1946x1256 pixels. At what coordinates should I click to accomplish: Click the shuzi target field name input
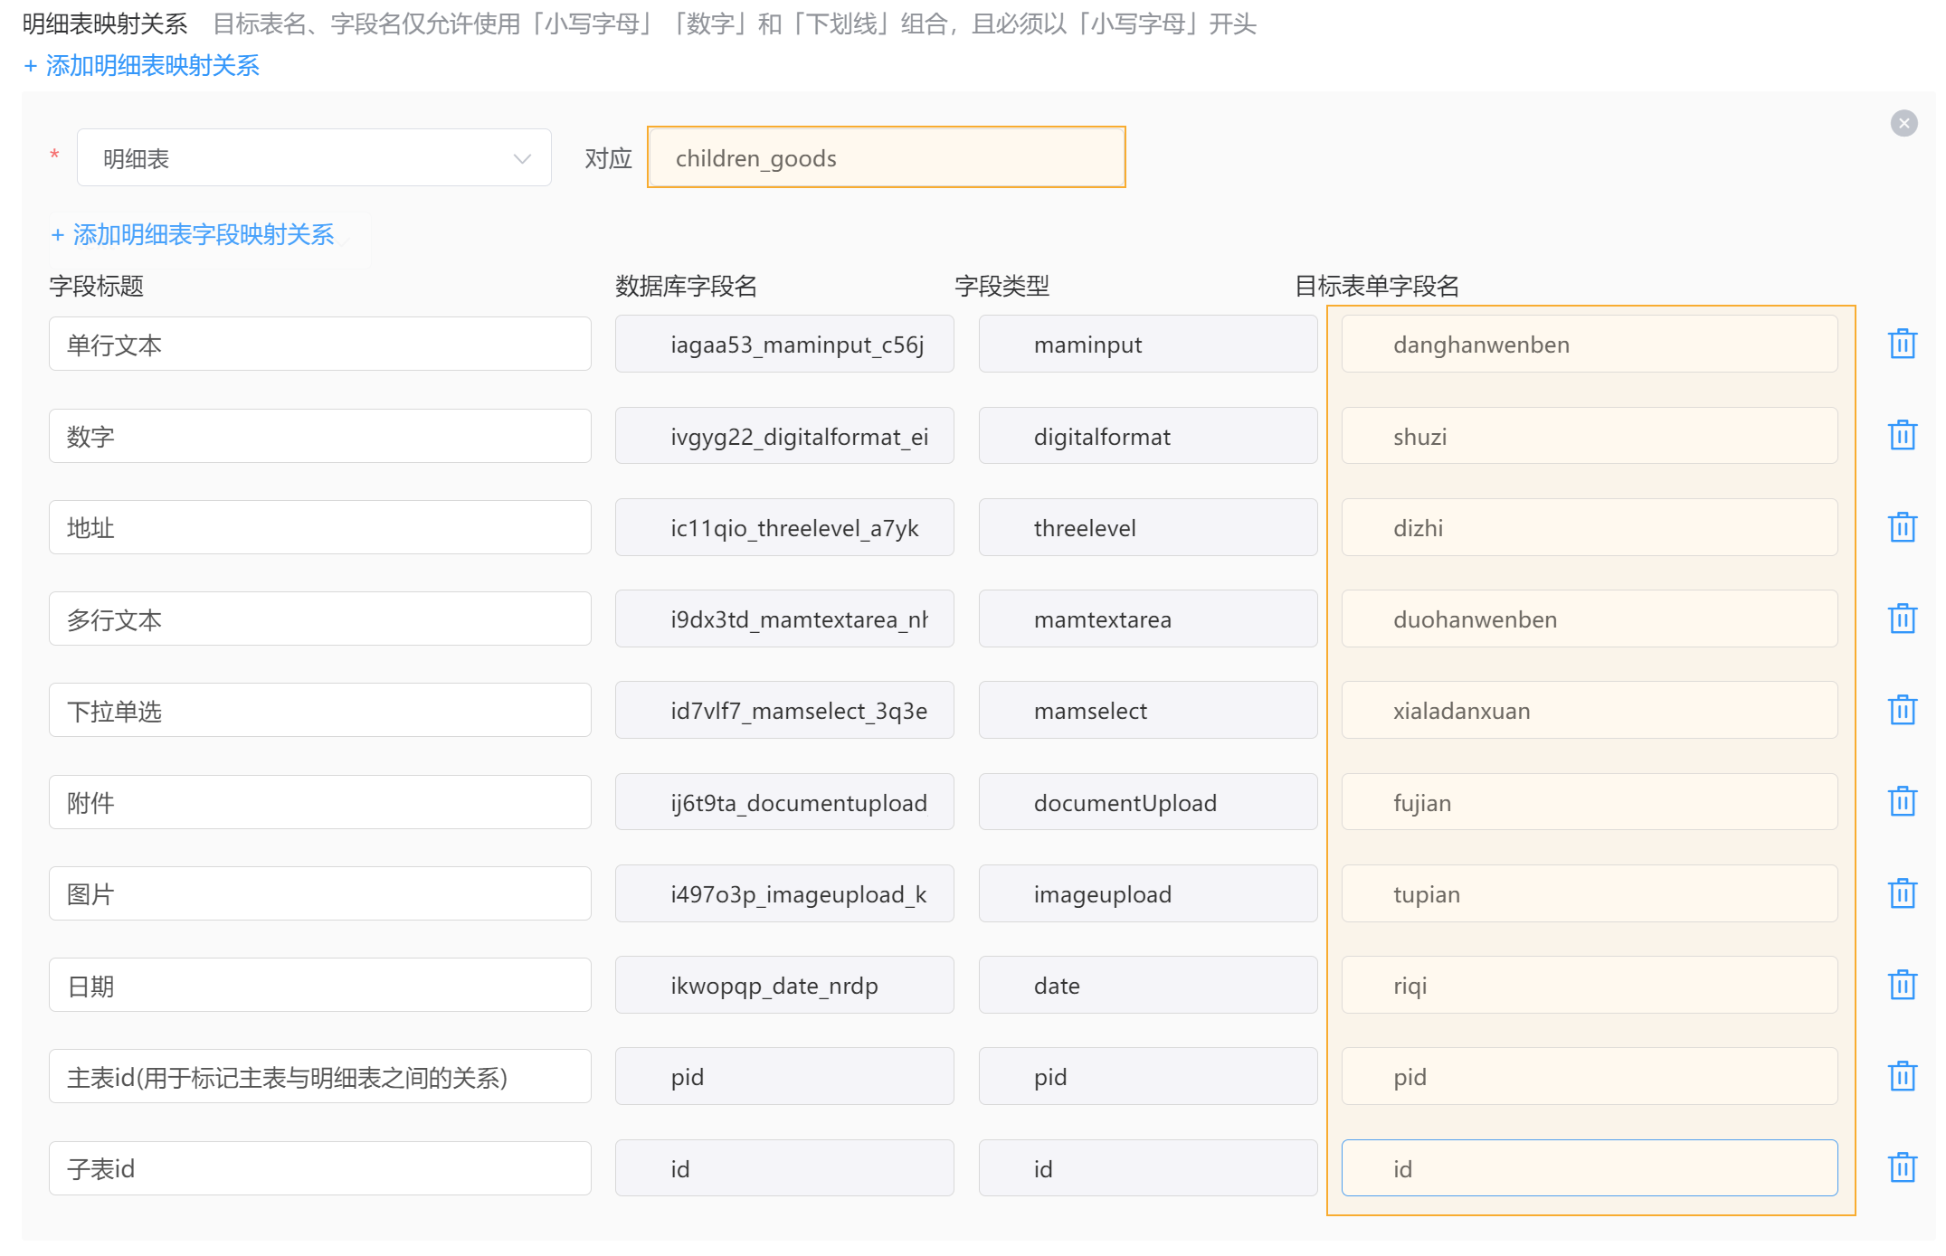point(1589,436)
